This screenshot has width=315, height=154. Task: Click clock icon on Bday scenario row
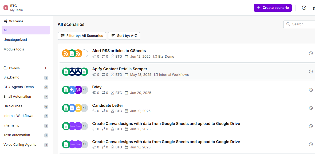click(x=311, y=90)
